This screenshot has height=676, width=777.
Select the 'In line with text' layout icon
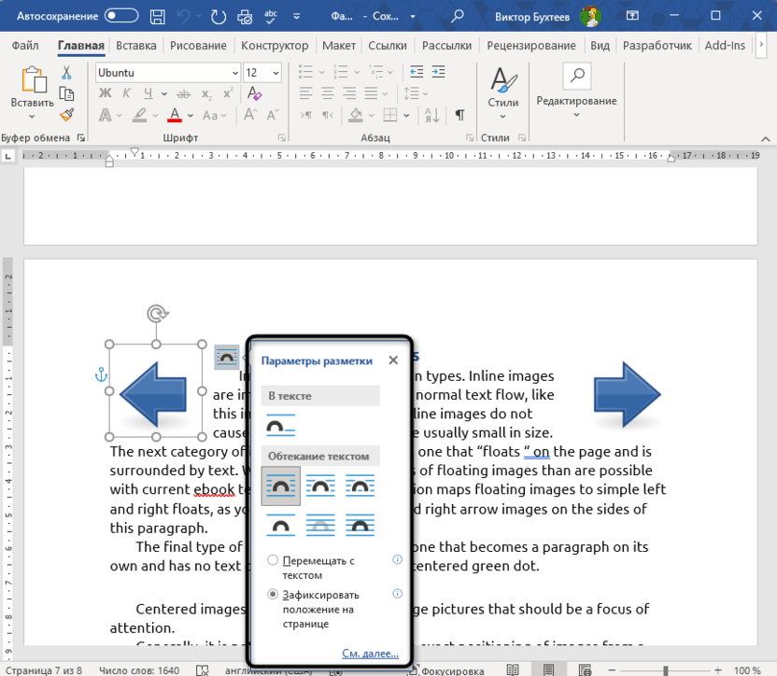[x=280, y=425]
